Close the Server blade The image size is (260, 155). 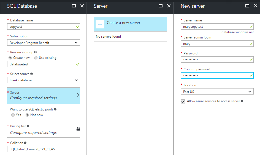169,6
